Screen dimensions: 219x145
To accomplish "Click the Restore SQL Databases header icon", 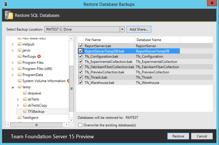I will (9, 15).
